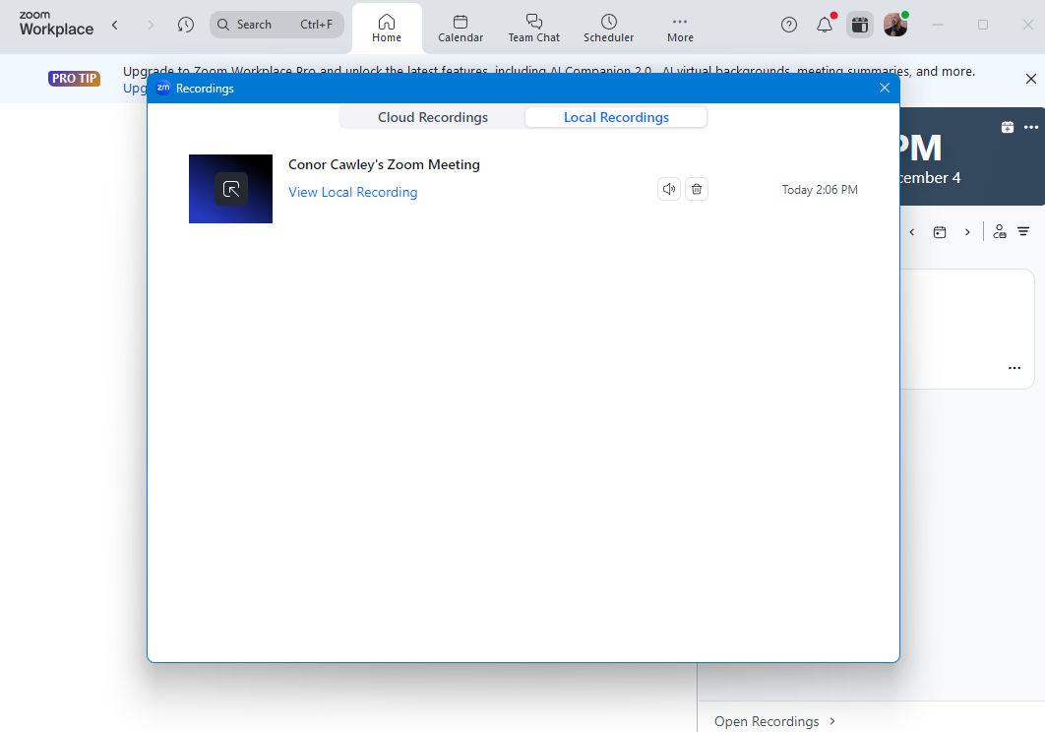
Task: Go to next day in calendar panel
Action: pyautogui.click(x=967, y=232)
